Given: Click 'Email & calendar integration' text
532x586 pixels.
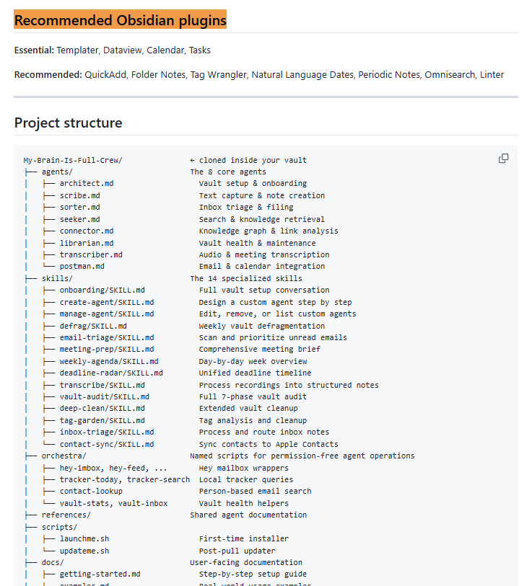Looking at the screenshot, I should tap(262, 266).
